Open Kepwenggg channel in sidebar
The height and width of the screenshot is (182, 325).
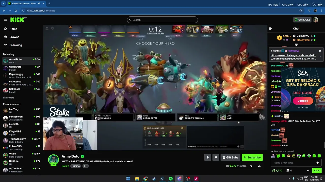(22, 76)
